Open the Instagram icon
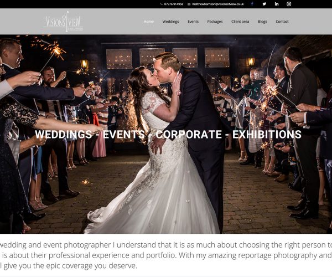The width and height of the screenshot is (332, 277). point(289,4)
